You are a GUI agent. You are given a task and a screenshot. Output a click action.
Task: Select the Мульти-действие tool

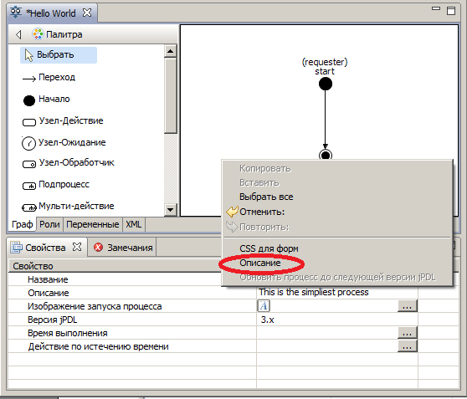coord(68,207)
